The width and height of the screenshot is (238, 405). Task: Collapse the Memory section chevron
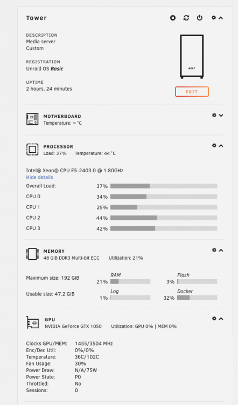pos(221,250)
